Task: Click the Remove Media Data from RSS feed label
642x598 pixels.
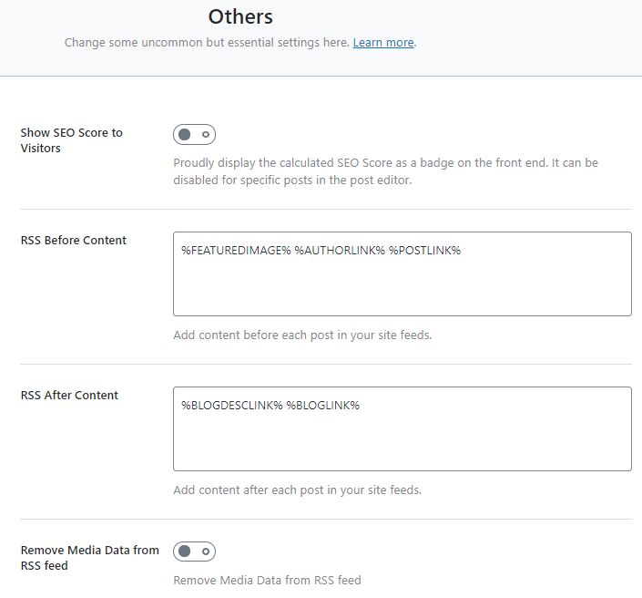Action: coord(89,557)
